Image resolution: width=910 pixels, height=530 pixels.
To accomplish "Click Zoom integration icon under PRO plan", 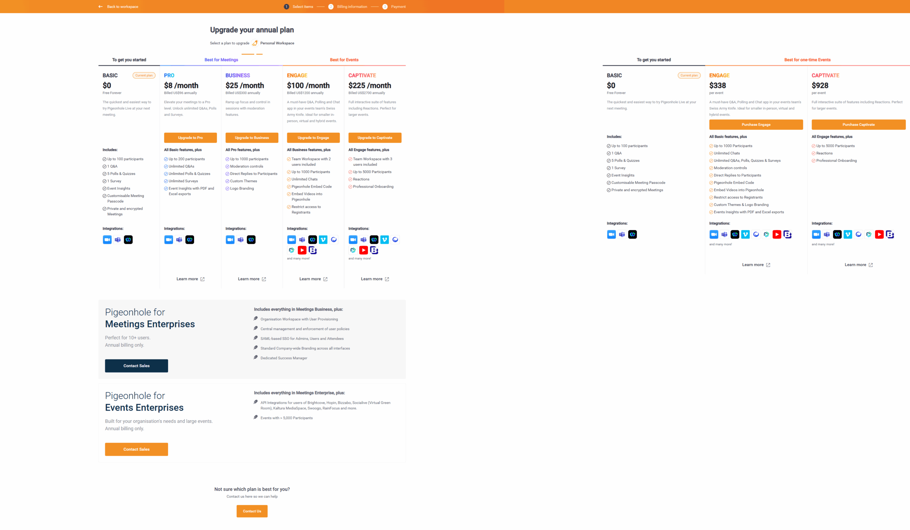I will (x=168, y=239).
